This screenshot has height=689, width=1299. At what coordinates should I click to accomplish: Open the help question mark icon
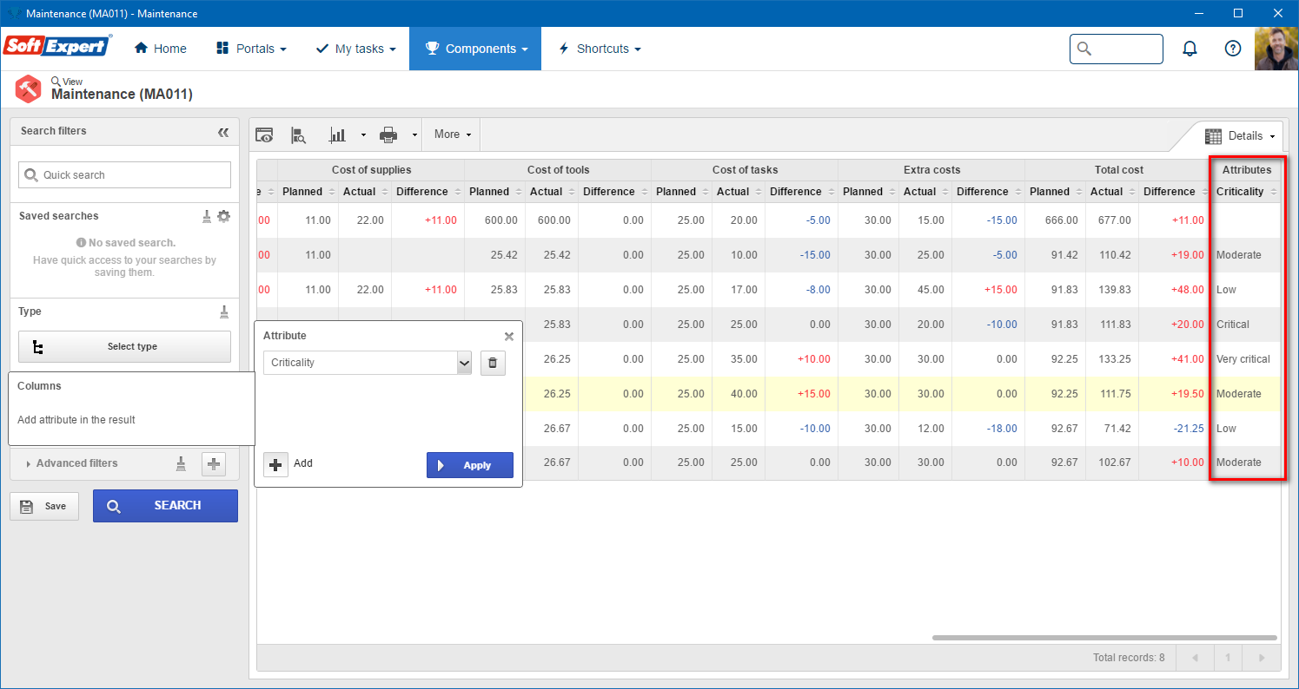point(1232,49)
